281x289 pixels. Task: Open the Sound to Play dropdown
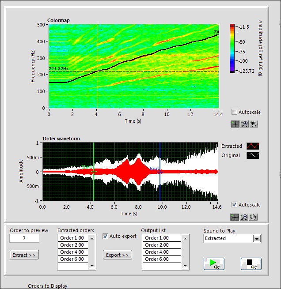pyautogui.click(x=257, y=239)
